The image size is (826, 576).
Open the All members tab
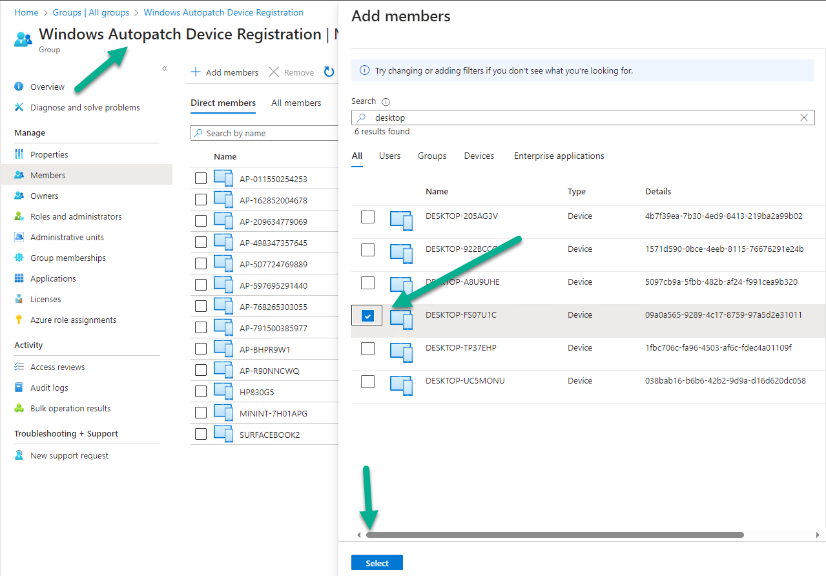pos(296,103)
